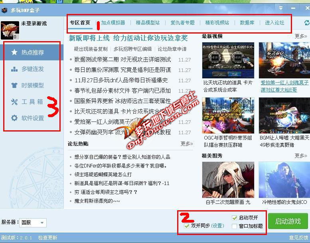The height and width of the screenshot is (243, 310).
Task: Click the 疑出现装备复制 link
Action: point(91,49)
